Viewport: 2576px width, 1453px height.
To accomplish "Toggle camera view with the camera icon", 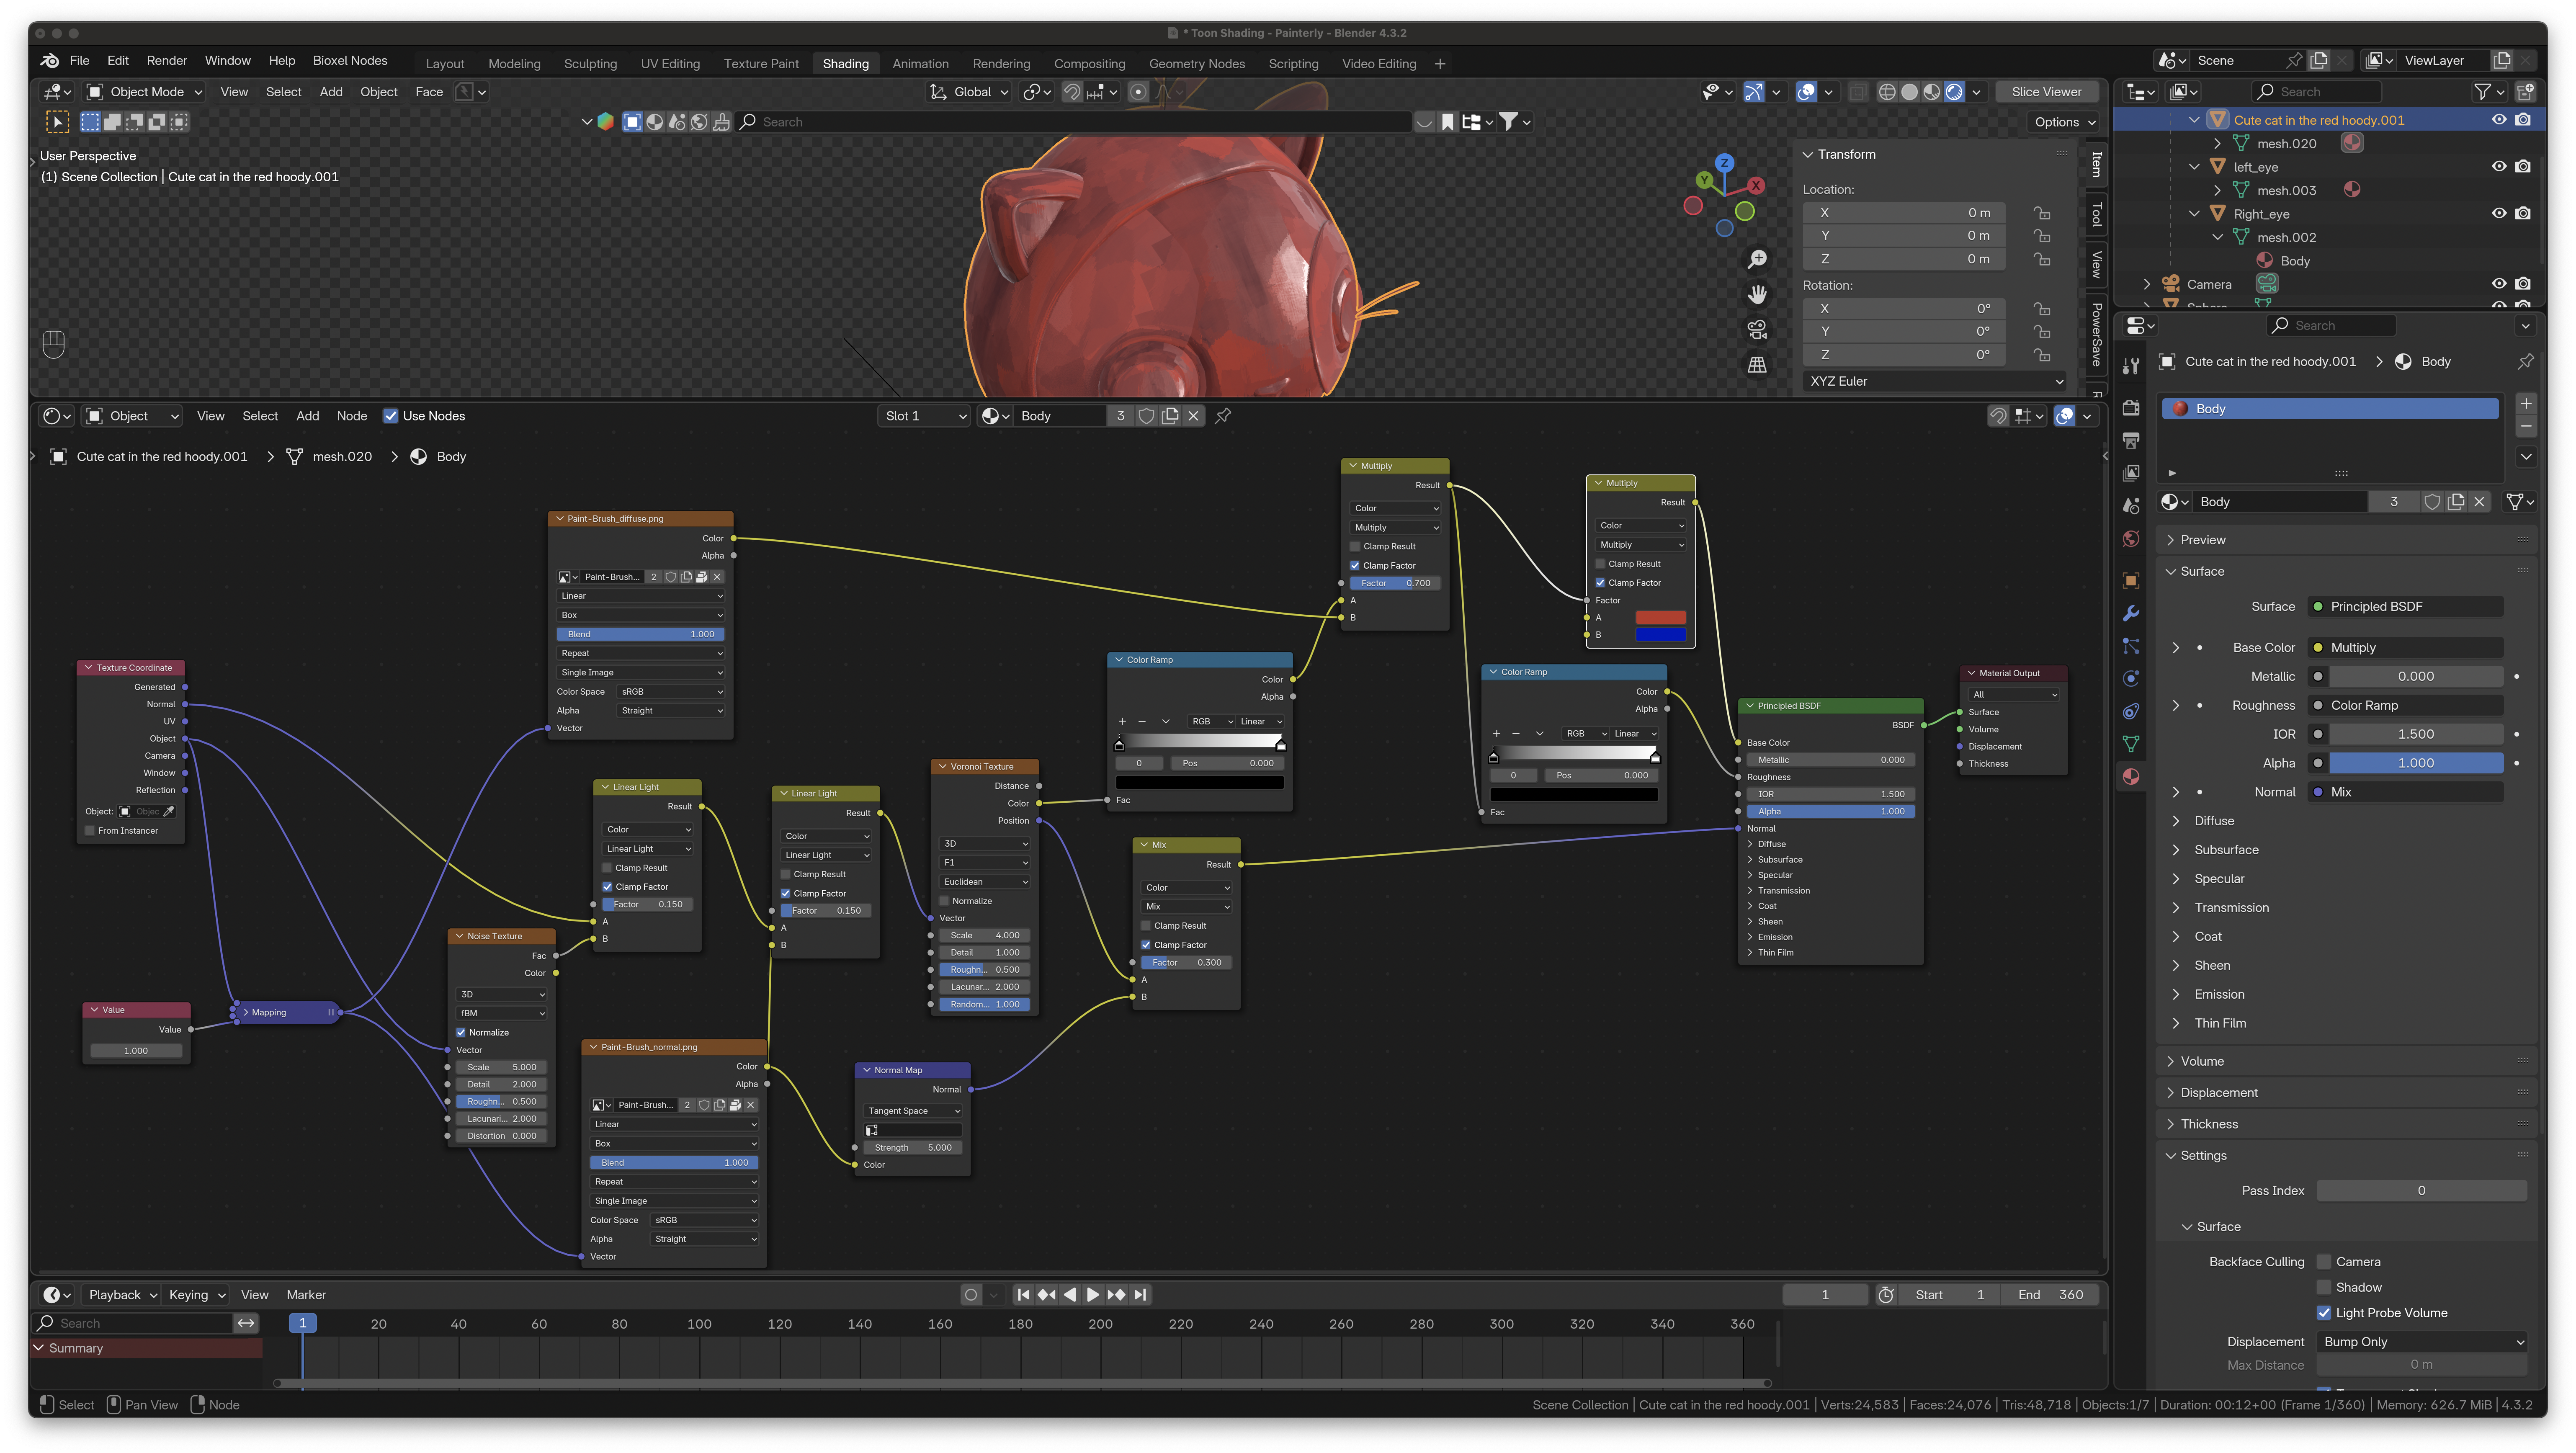I will [x=1757, y=329].
